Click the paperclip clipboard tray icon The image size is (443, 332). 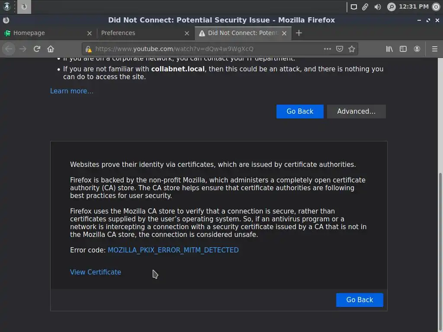click(365, 7)
